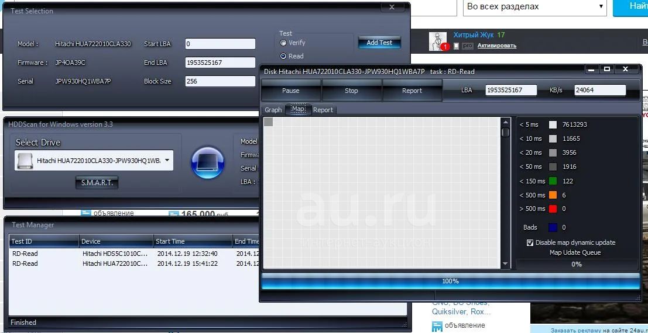The width and height of the screenshot is (648, 333).
Task: Click the End LBA input field
Action: point(220,63)
